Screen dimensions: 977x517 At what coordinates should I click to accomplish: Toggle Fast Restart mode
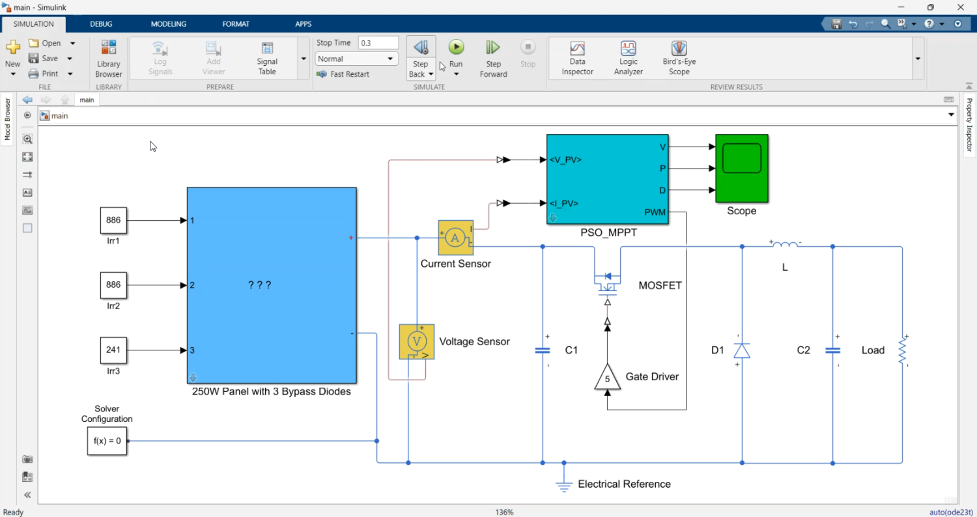(x=343, y=74)
